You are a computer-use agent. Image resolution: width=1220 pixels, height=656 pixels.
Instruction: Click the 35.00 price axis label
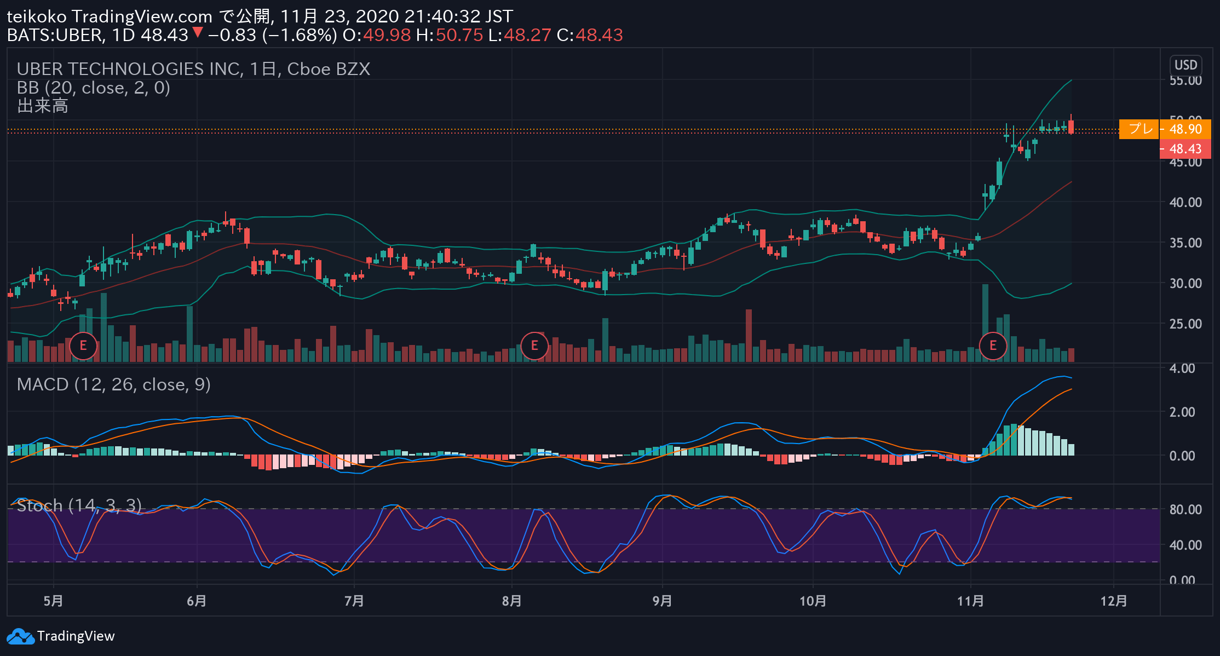coord(1186,243)
